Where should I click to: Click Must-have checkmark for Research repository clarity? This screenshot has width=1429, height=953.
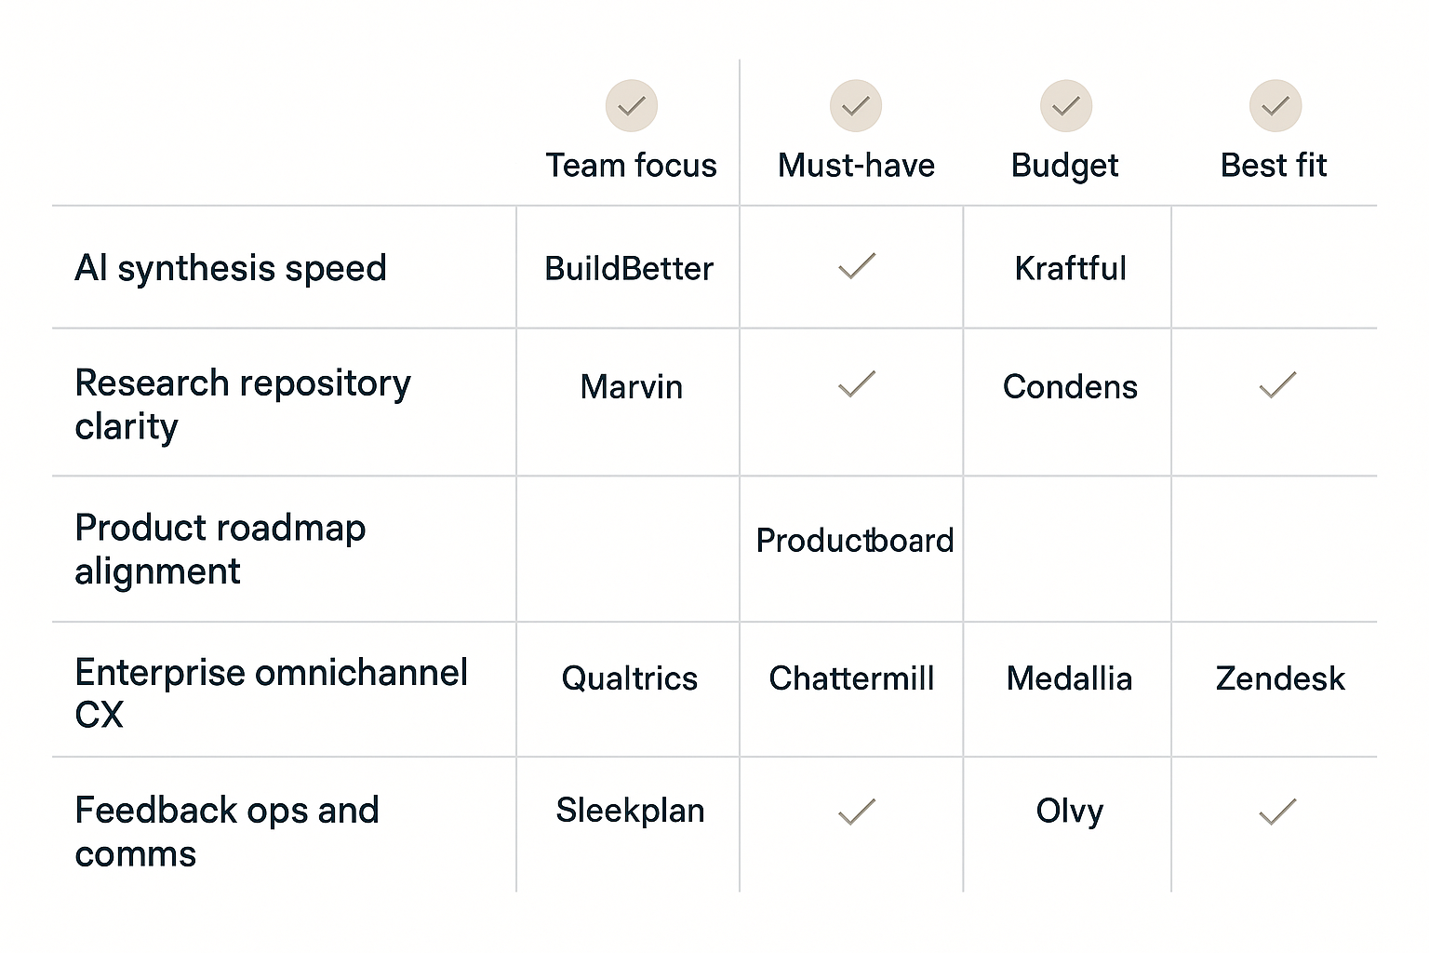click(x=857, y=384)
